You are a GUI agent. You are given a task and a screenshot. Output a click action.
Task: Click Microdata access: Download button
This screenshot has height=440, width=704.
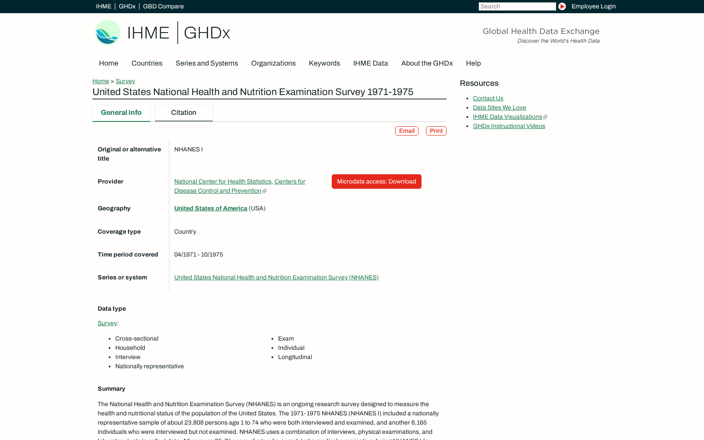tap(377, 181)
